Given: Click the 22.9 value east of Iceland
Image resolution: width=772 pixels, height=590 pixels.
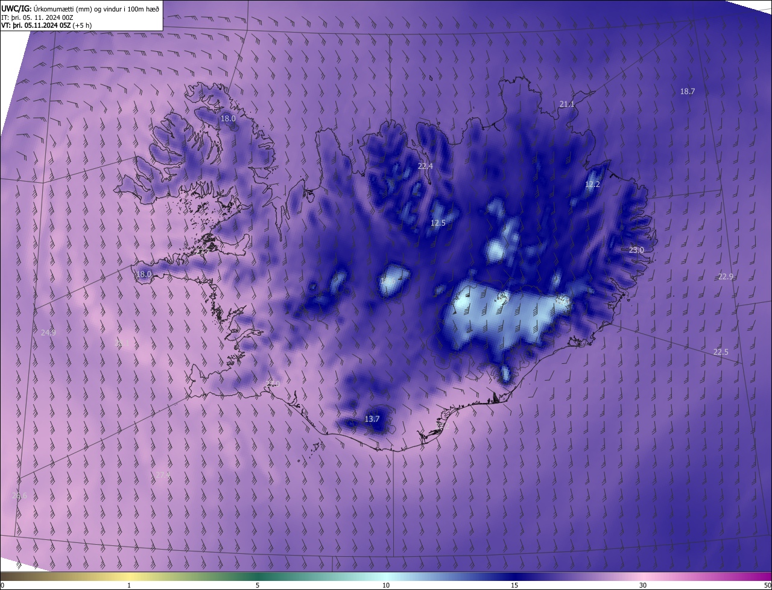Looking at the screenshot, I should coord(726,276).
